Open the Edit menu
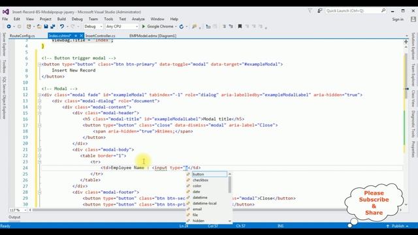This screenshot has height=235, width=418. pos(17,19)
